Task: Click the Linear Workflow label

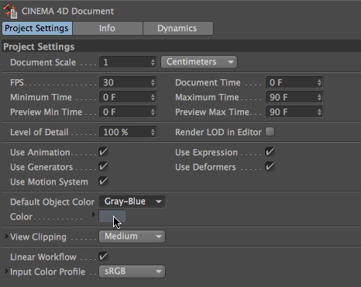Action: pos(43,257)
